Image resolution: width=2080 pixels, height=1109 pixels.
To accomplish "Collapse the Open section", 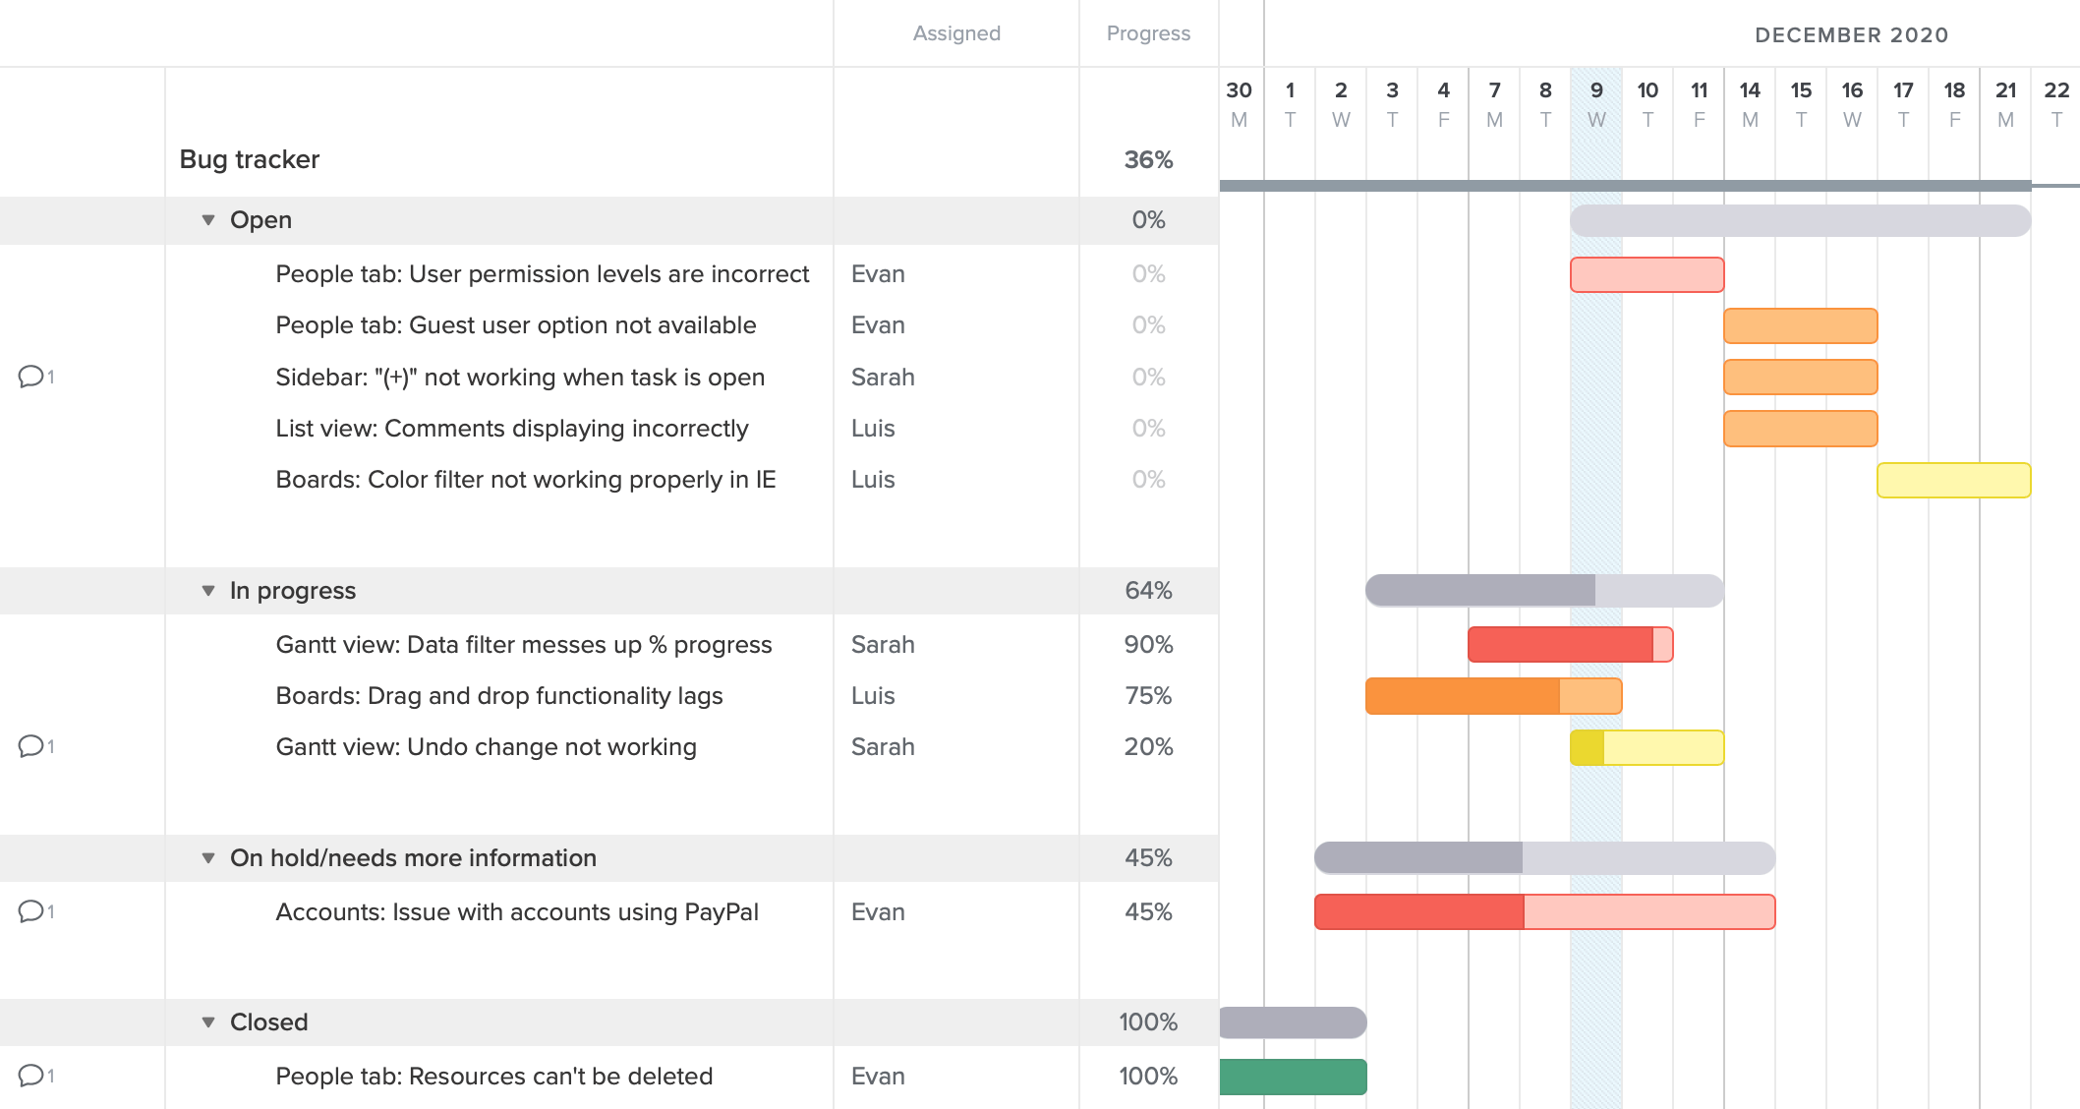I will [207, 219].
